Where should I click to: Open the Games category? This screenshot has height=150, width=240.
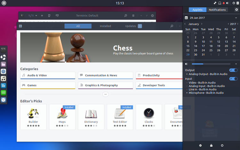click(x=48, y=85)
